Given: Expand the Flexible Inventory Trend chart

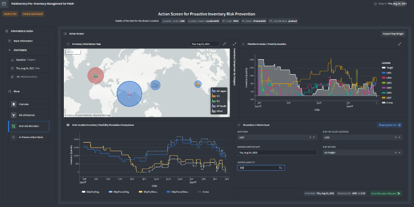Looking at the screenshot, I should tap(400, 44).
